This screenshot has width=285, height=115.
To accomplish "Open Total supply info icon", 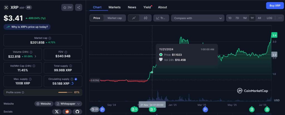I will click(x=71, y=66).
